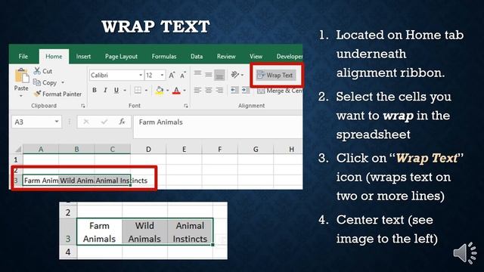Apply yellow fill color bucket
Screen dimensions: 484x272
[160, 91]
